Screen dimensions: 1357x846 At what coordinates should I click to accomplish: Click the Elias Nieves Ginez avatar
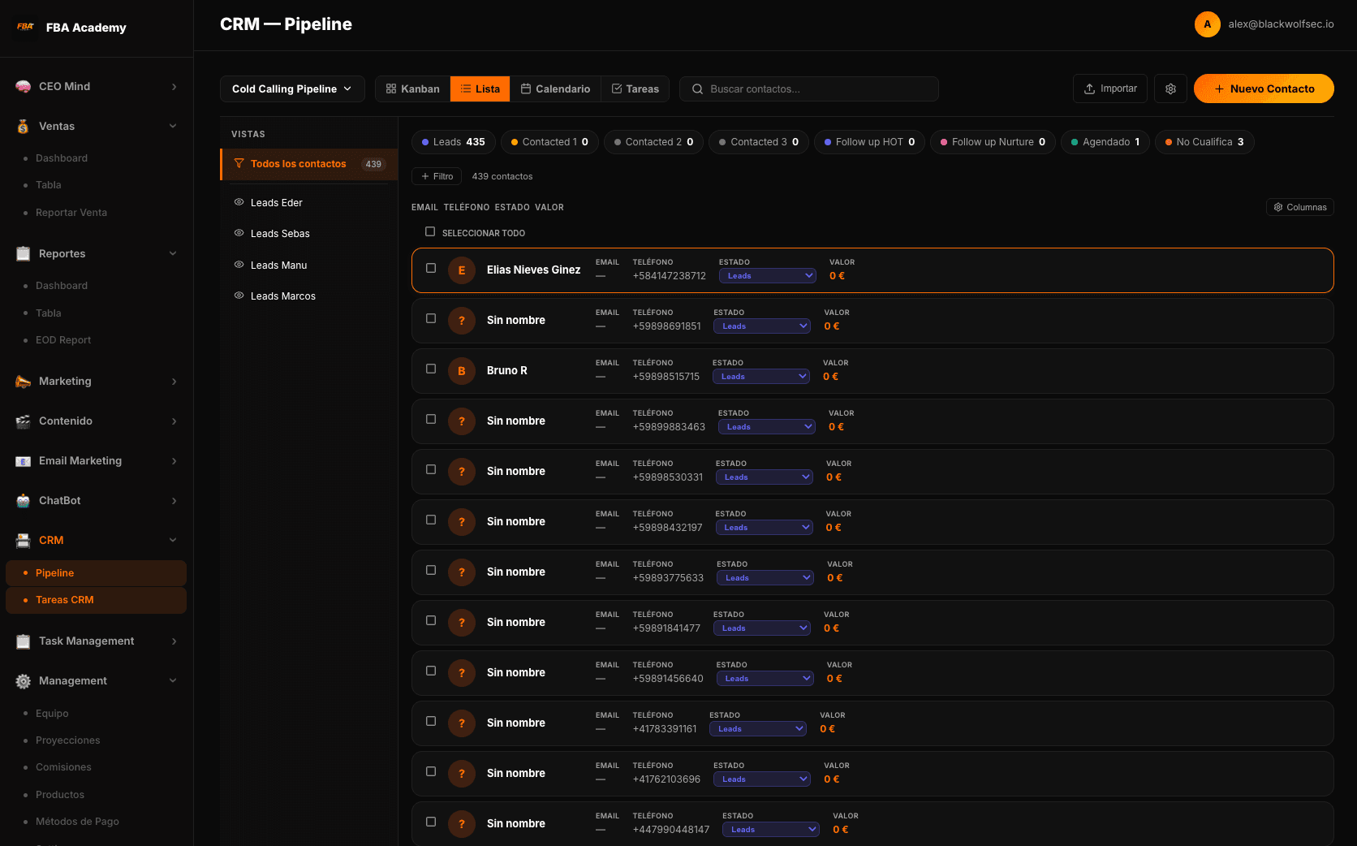(x=462, y=270)
